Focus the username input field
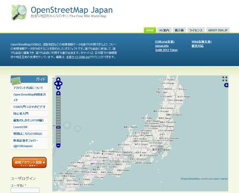 [25, 190]
